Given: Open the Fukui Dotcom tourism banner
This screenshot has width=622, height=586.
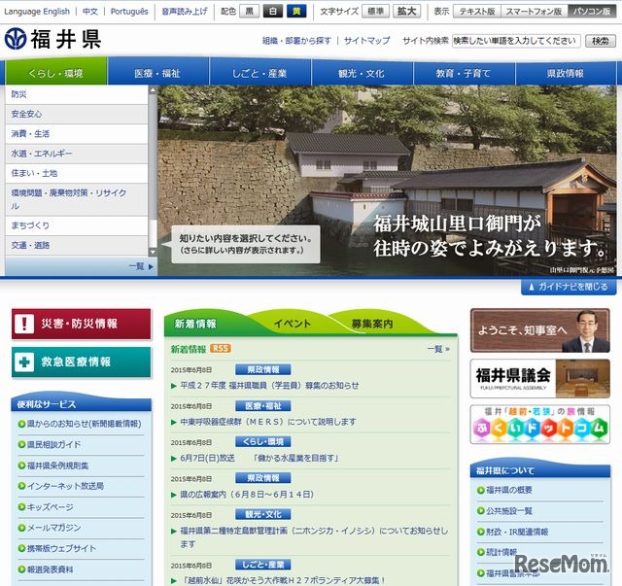Looking at the screenshot, I should (x=539, y=425).
